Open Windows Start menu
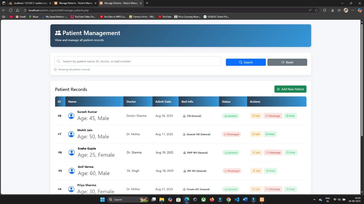The height and width of the screenshot is (204, 364). coord(102,199)
